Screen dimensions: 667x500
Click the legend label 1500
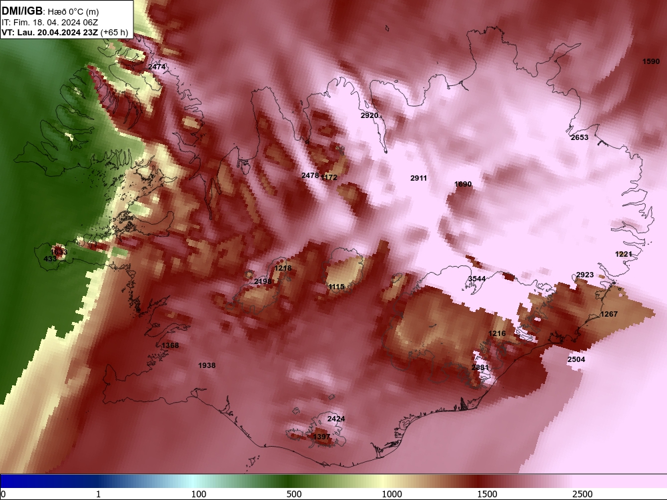pos(487,494)
